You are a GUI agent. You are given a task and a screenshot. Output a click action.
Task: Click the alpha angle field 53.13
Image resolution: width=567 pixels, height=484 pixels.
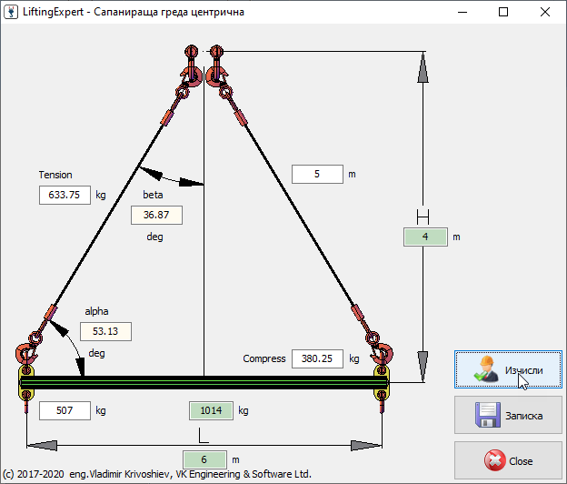coord(105,330)
